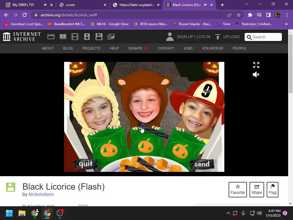Open File Explorer from the taskbar
This screenshot has width=293, height=220.
(22, 213)
